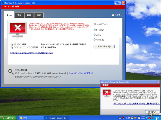Click スキャンのスケジュールを変更する link
The image size is (161, 120).
[81, 73]
